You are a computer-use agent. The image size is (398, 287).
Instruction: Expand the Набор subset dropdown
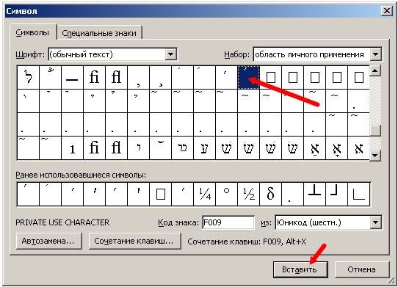coord(376,54)
